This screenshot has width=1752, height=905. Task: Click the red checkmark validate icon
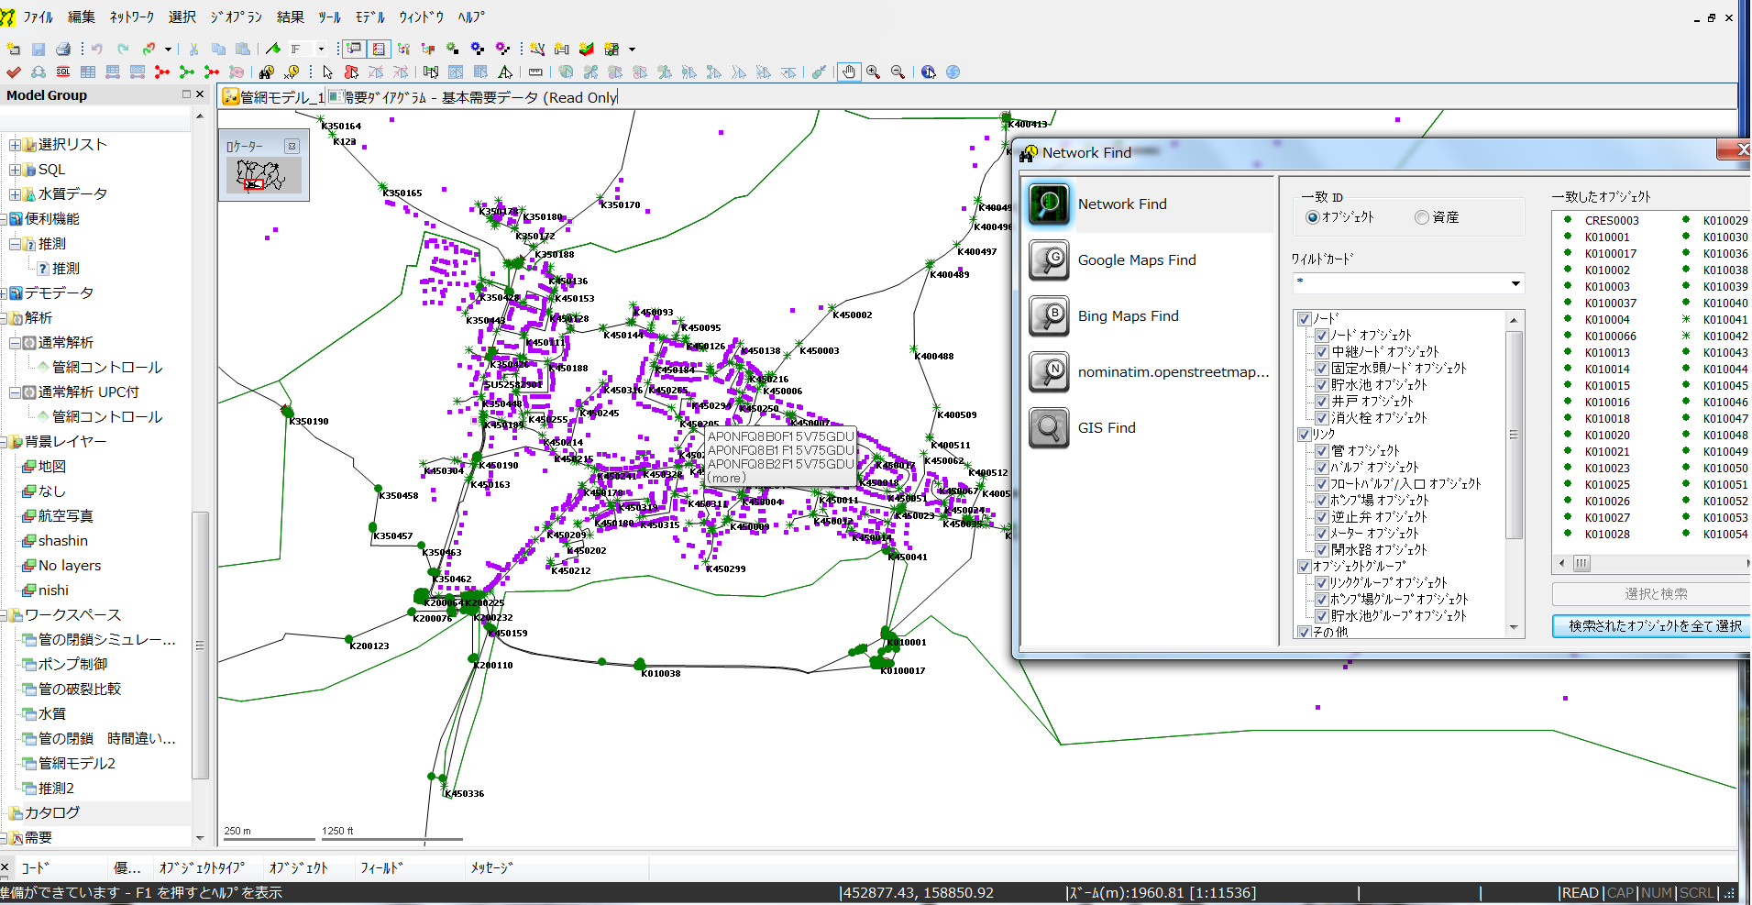(13, 72)
